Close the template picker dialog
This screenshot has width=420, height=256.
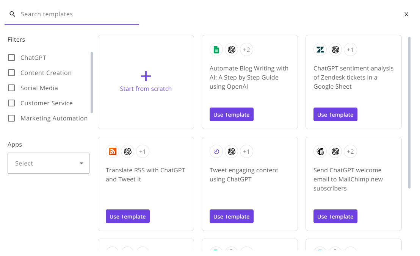click(406, 14)
